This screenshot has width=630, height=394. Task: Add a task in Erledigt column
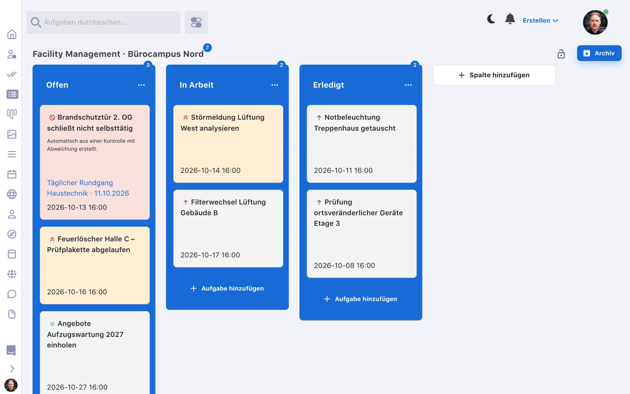361,299
